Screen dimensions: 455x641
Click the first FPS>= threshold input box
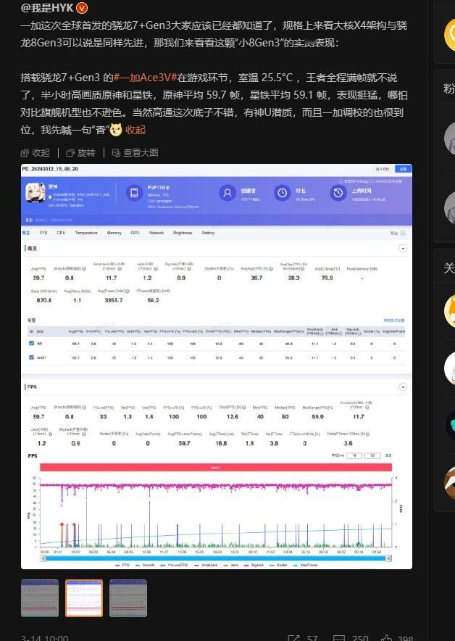coord(354,455)
